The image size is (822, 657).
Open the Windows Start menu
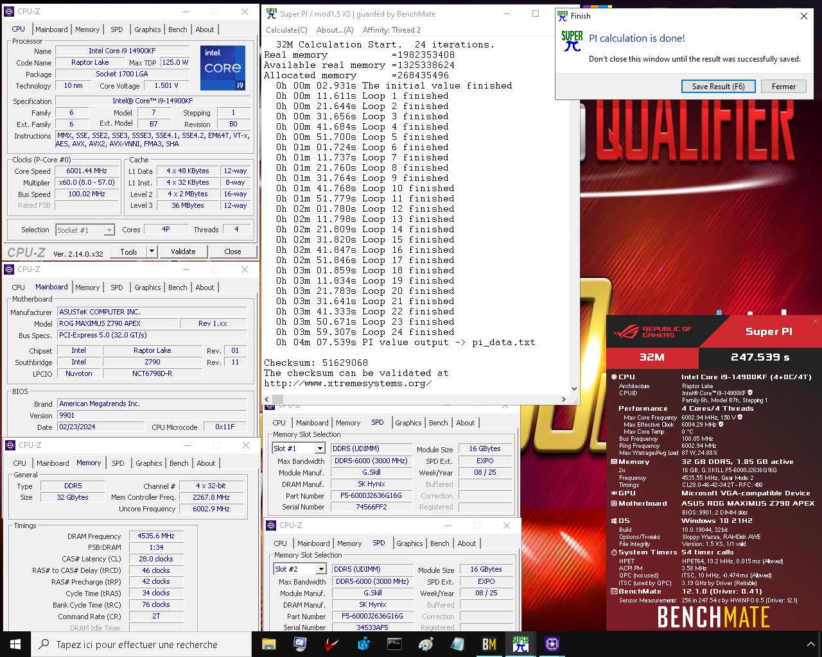click(15, 644)
